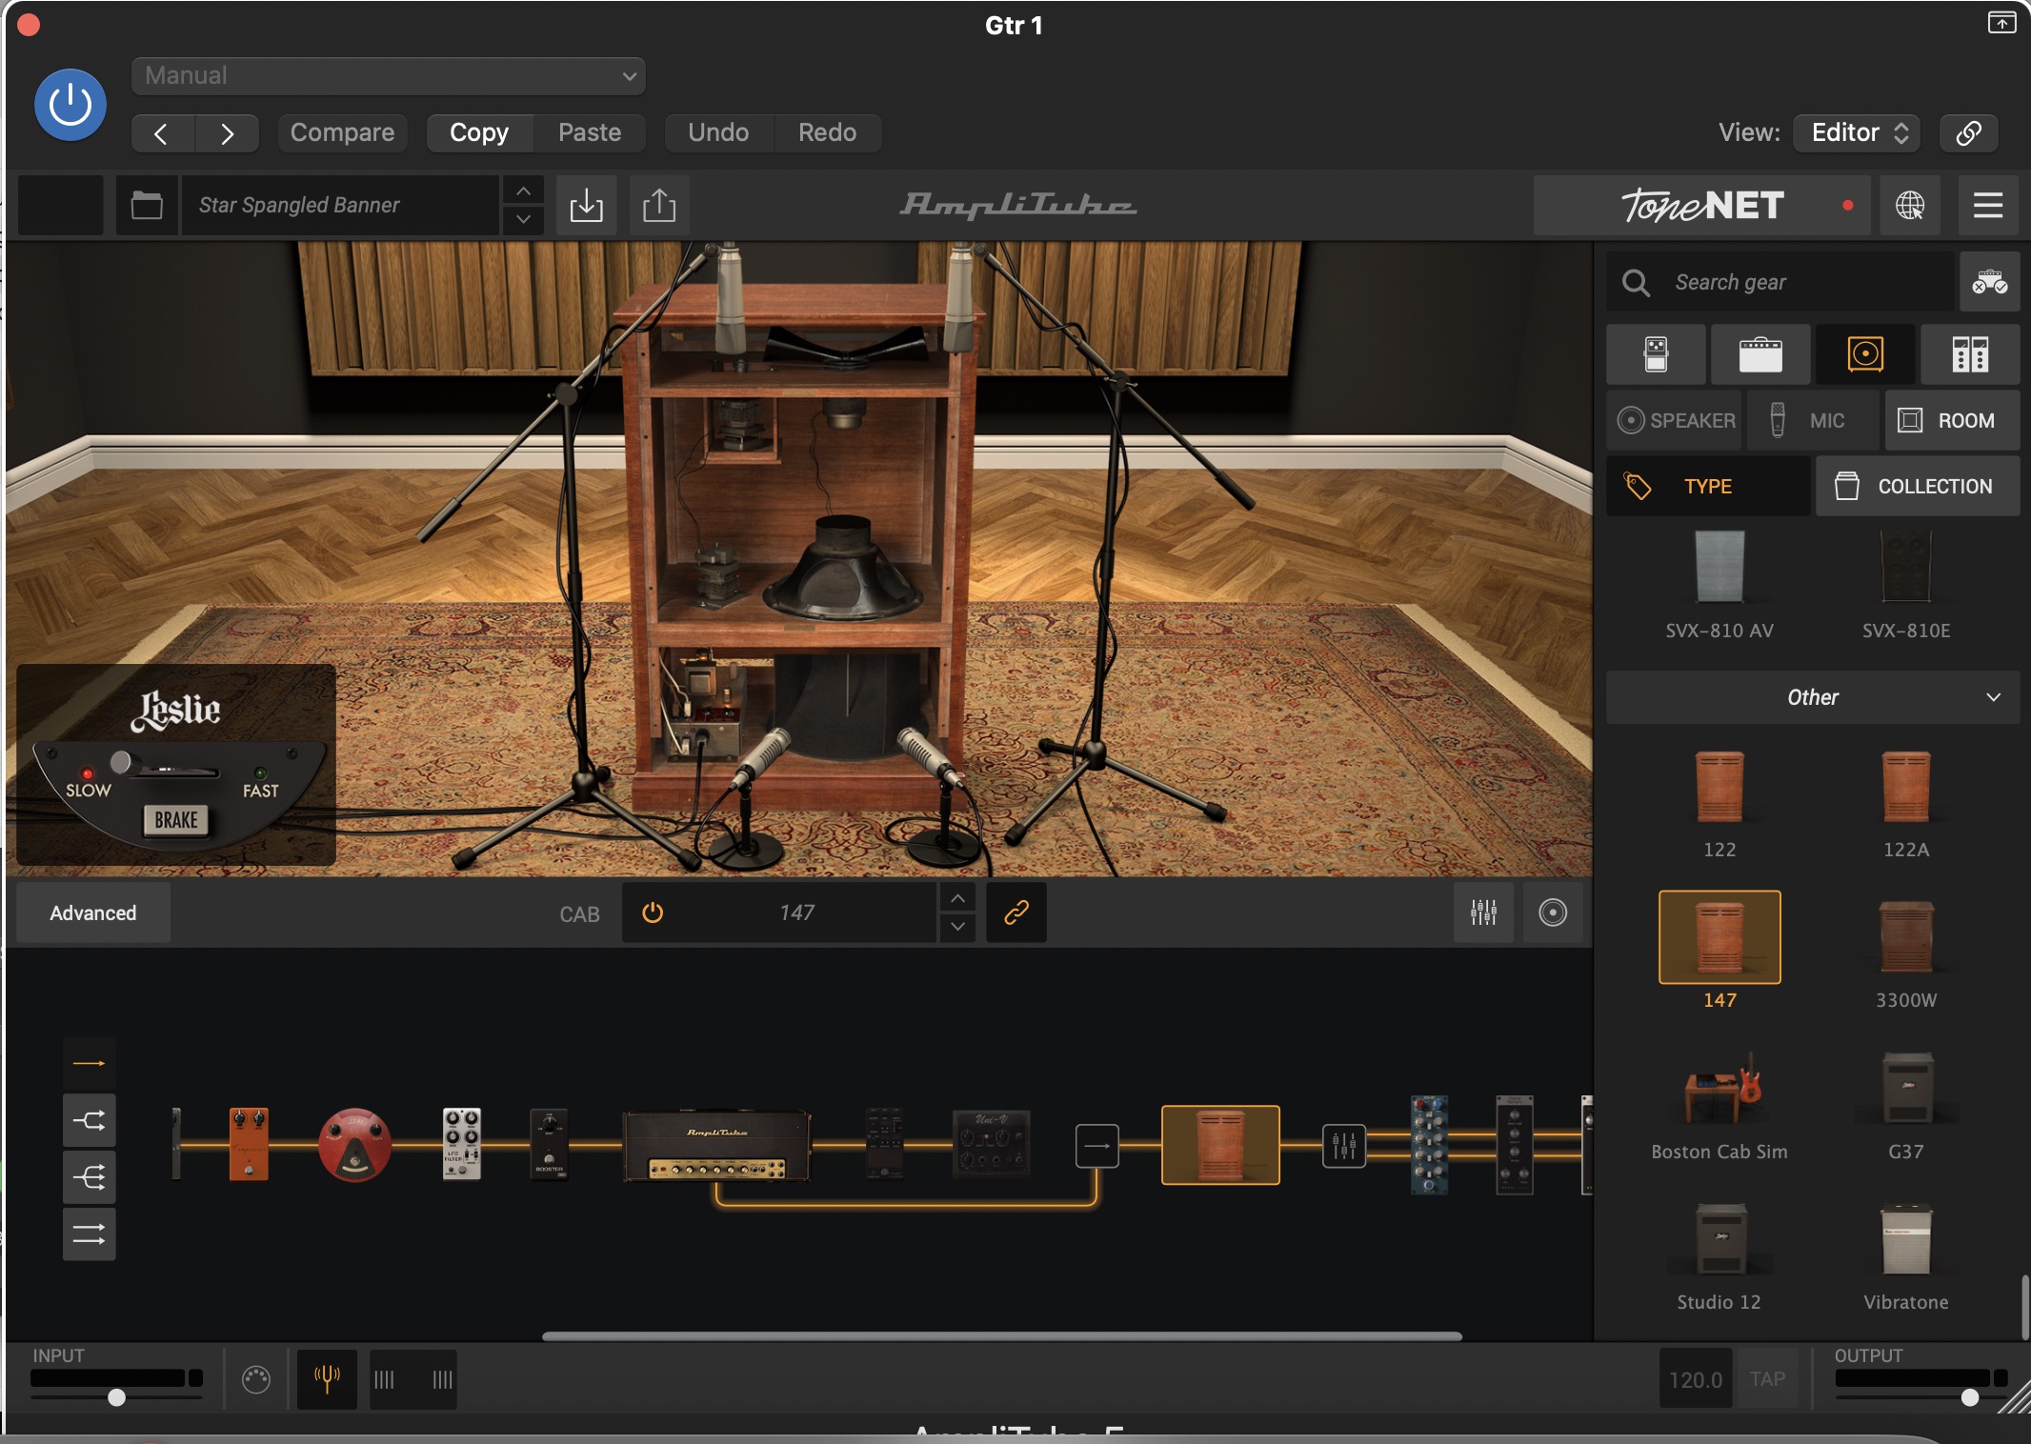Choose the SVX-810 AV cabinet

(x=1719, y=584)
